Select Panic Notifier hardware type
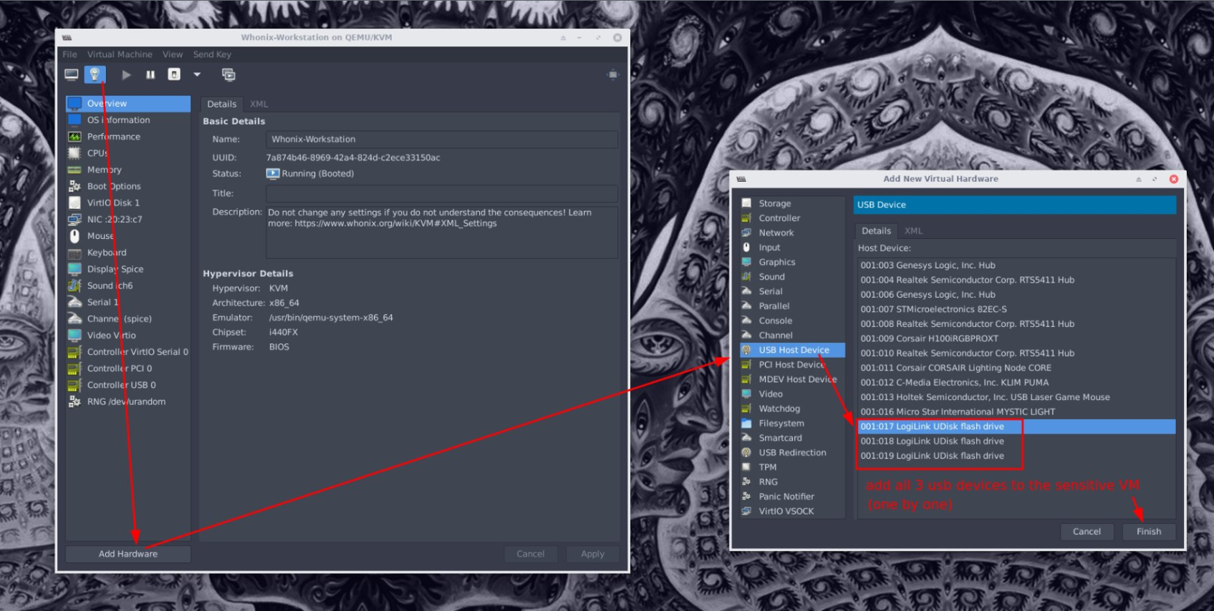Screen dimensions: 1214x611 coord(792,497)
